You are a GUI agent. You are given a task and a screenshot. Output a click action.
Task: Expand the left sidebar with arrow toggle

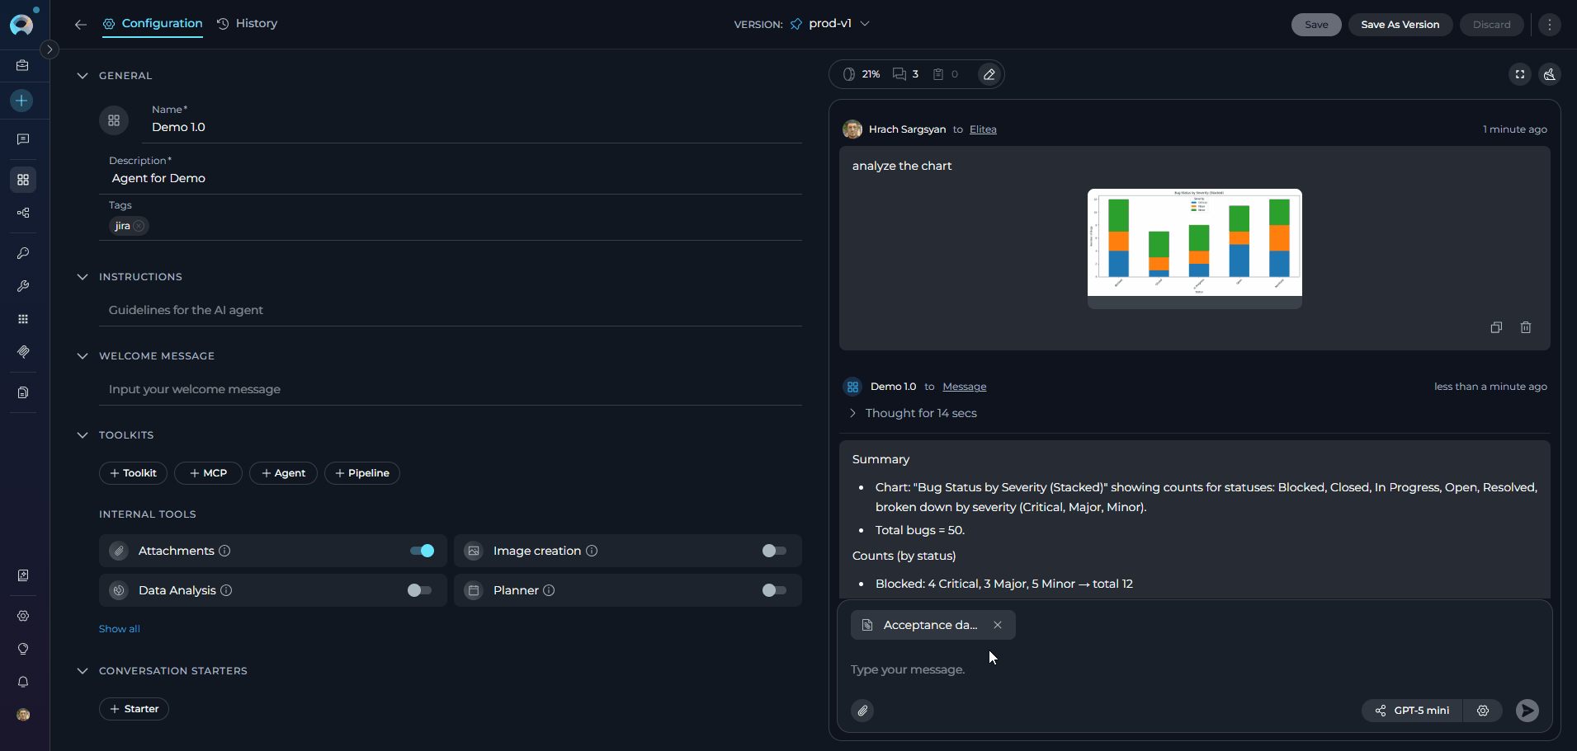50,49
